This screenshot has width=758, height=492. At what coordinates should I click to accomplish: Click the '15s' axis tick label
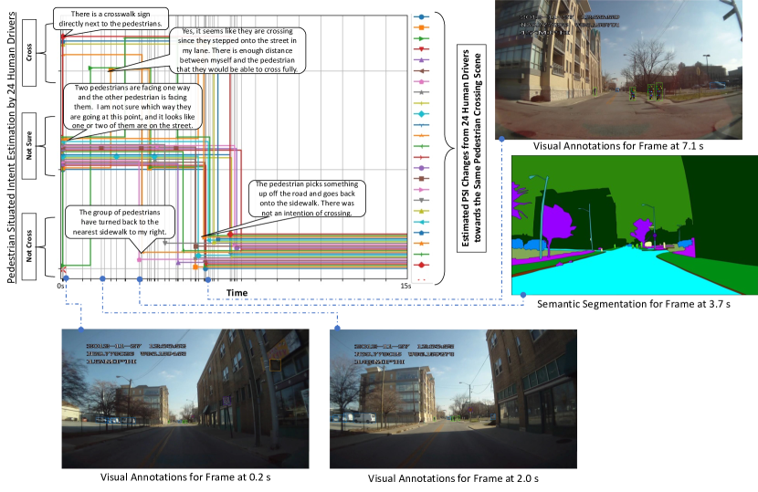coord(405,286)
